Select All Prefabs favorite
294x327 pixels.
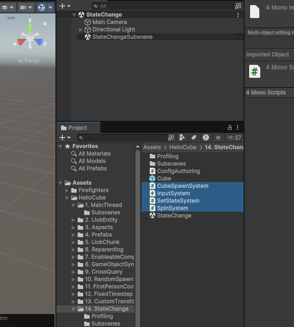(x=89, y=169)
